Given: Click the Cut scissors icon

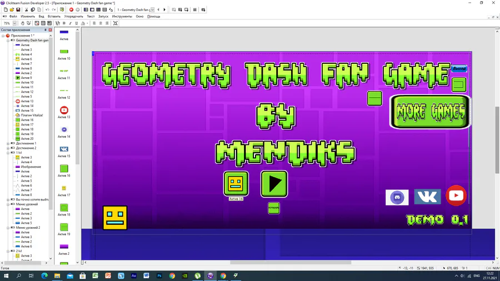Looking at the screenshot, I should tap(27, 9).
